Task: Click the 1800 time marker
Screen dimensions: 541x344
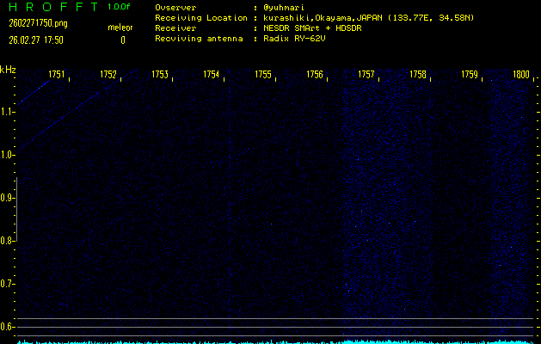Action: (x=521, y=75)
